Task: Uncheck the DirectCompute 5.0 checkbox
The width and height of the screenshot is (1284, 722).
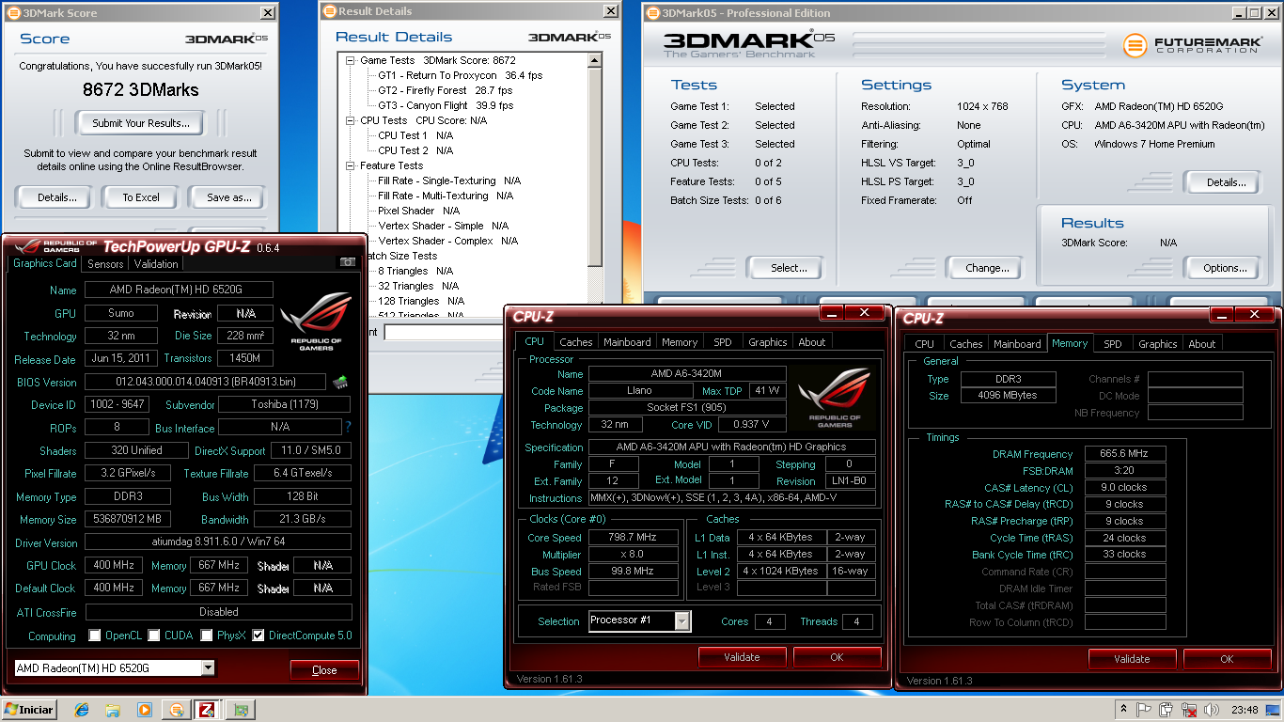Action: [x=258, y=636]
